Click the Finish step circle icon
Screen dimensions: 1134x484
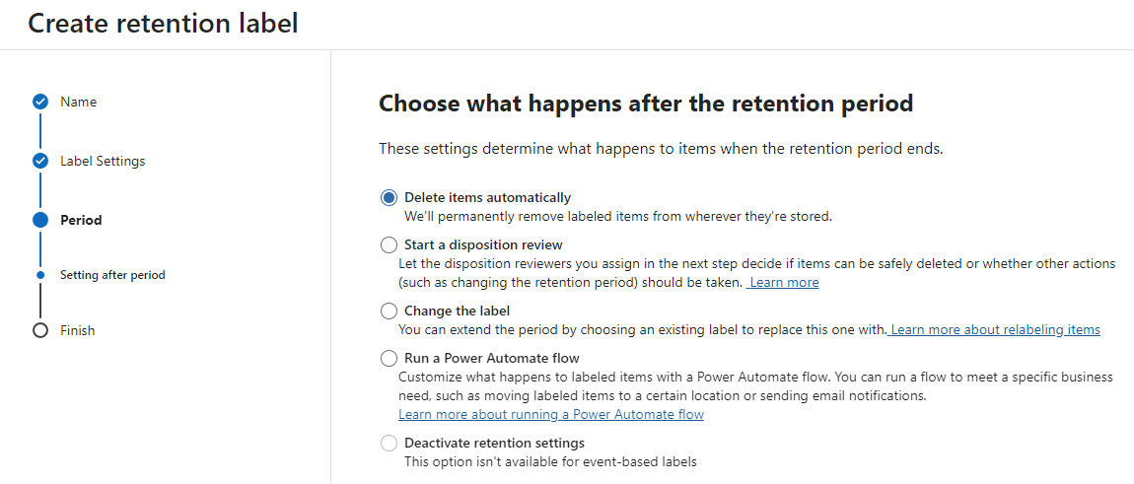[40, 330]
